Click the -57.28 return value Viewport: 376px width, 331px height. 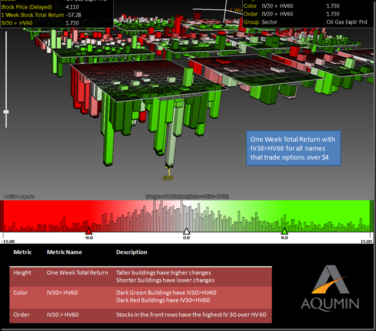tap(74, 15)
